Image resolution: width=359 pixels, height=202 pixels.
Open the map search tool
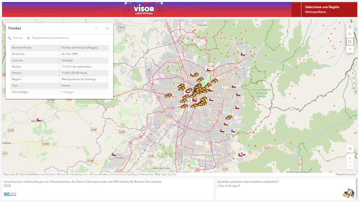pyautogui.click(x=350, y=34)
